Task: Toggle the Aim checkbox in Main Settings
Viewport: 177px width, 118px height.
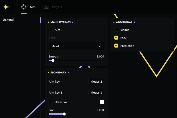Action: [x=51, y=30]
